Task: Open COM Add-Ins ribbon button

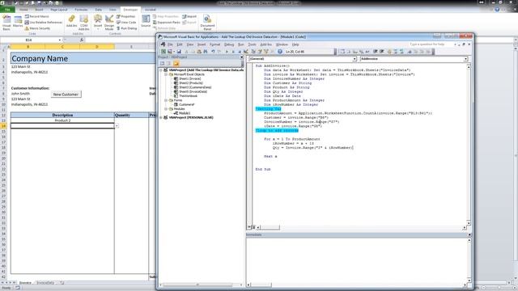Action: (84, 23)
